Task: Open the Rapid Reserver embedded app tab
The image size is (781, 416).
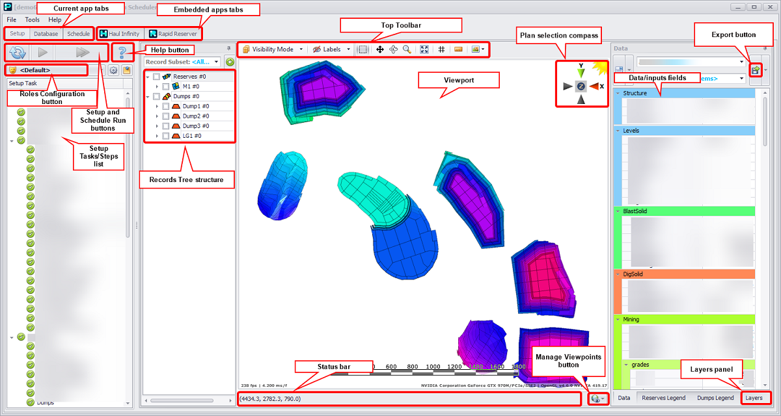Action: coord(172,33)
